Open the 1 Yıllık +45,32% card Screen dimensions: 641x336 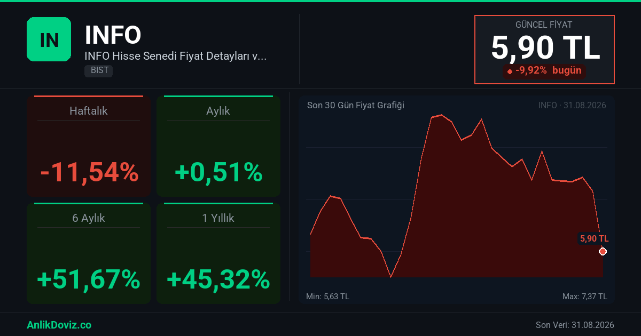pos(218,253)
